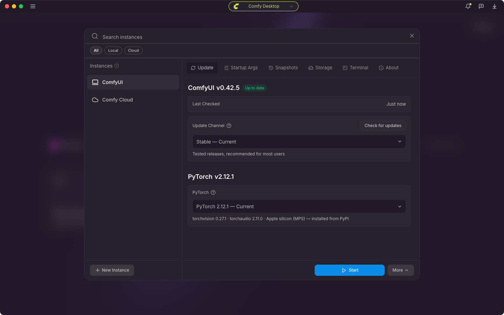Focus the Search instances field
Viewport: 504px width, 315px height.
pos(252,37)
